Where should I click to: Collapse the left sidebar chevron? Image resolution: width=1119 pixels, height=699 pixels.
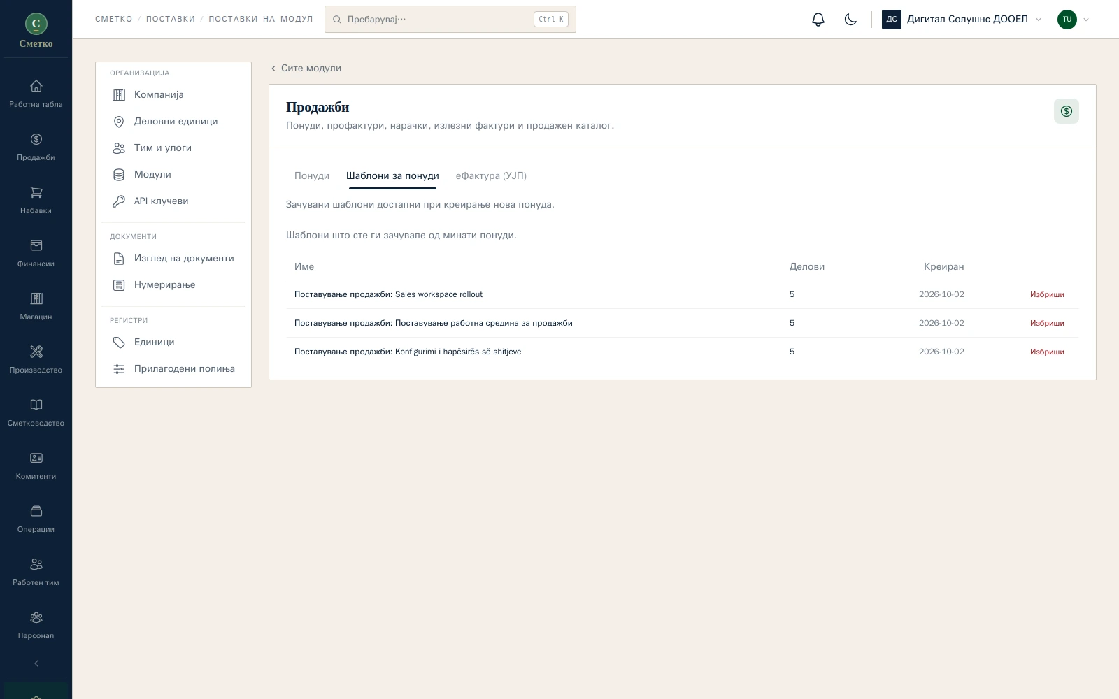click(x=36, y=663)
